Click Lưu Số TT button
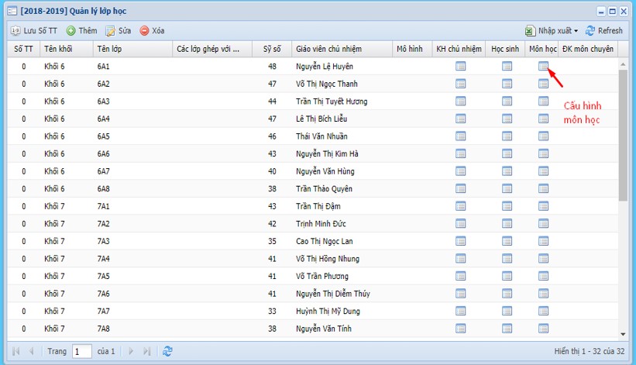This screenshot has height=365, width=636. pos(34,30)
